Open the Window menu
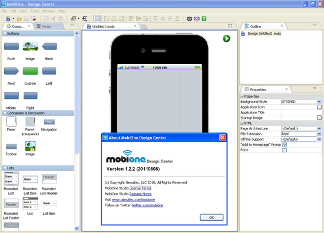Screen dimensions: 324x233 click(48, 11)
